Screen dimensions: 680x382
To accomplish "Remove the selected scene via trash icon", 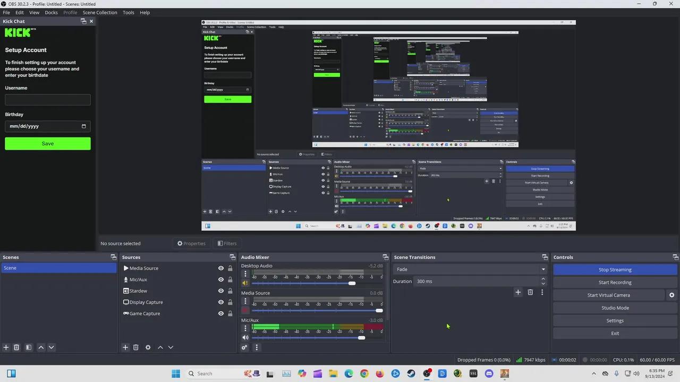I will (x=16, y=348).
